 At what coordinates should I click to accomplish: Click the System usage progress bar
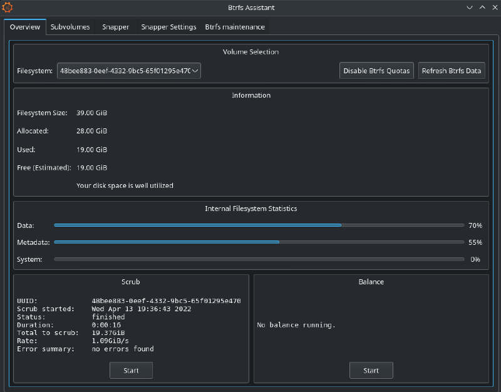coord(259,259)
